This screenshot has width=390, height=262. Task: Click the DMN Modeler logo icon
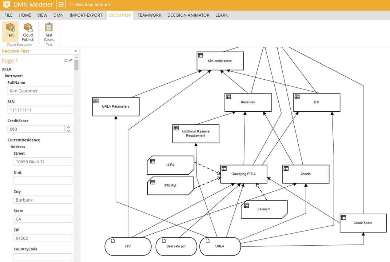[6, 5]
